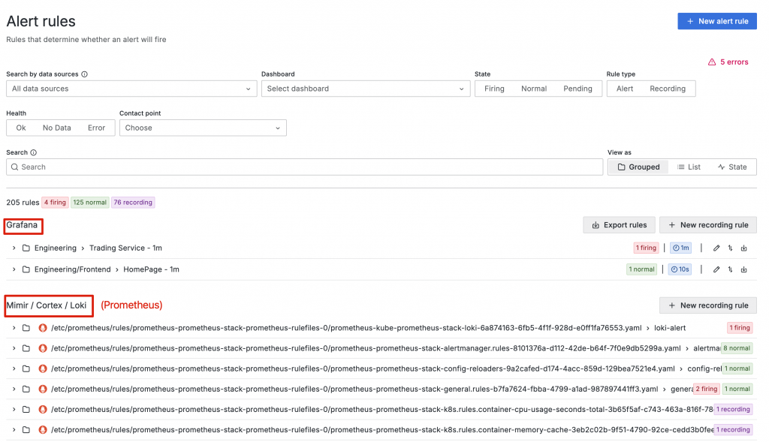Switch view to State

[x=732, y=167]
